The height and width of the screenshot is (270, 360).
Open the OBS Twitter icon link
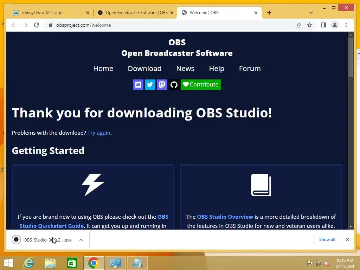(x=150, y=85)
